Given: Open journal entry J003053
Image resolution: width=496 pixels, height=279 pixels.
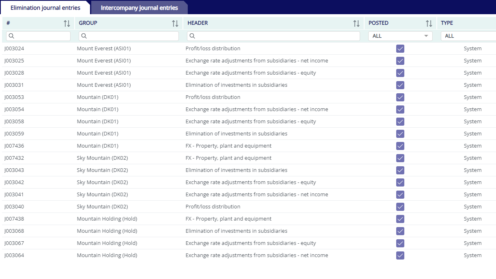Looking at the screenshot, I should 14,97.
